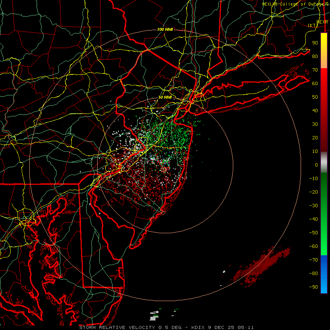Select the -70 scale label
This screenshot has height=330, width=330.
[313, 260]
